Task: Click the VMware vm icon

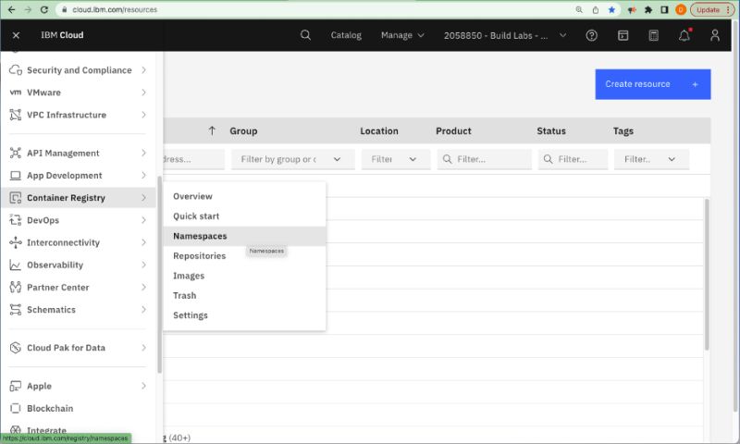Action: [x=16, y=92]
